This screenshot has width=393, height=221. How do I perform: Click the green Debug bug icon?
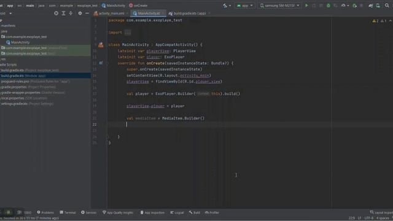tap(329, 6)
